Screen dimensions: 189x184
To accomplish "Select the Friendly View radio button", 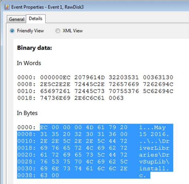I will pyautogui.click(x=12, y=31).
